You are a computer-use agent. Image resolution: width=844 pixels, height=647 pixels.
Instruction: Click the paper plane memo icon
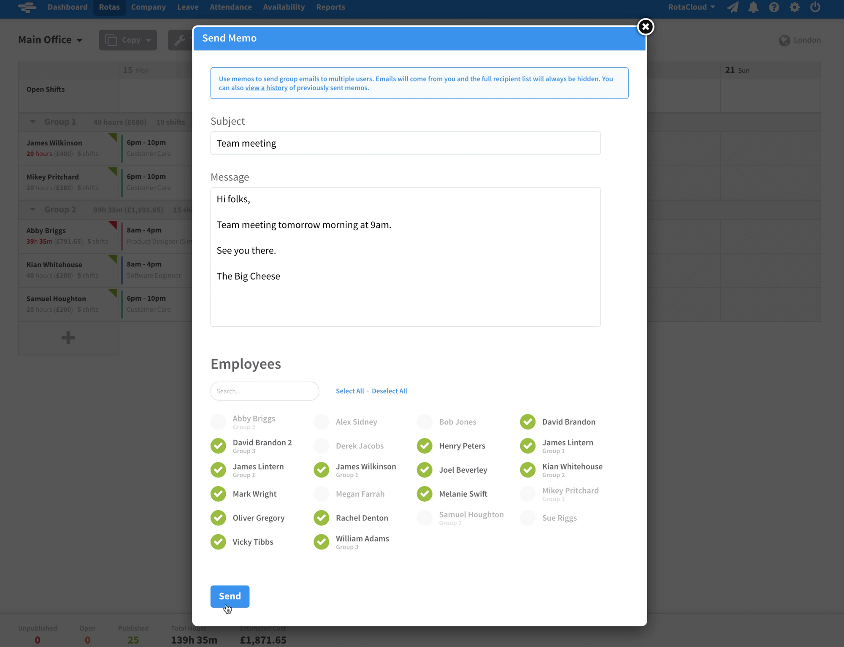click(x=733, y=7)
